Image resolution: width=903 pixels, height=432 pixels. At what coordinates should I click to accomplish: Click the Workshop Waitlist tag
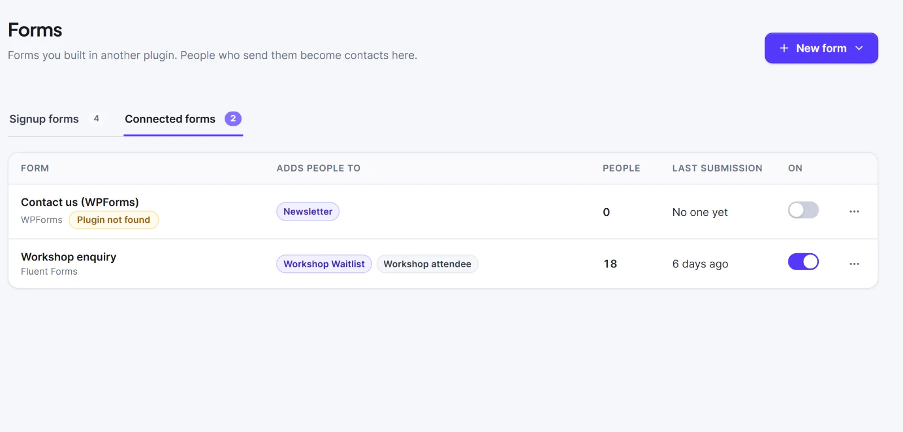(x=324, y=264)
